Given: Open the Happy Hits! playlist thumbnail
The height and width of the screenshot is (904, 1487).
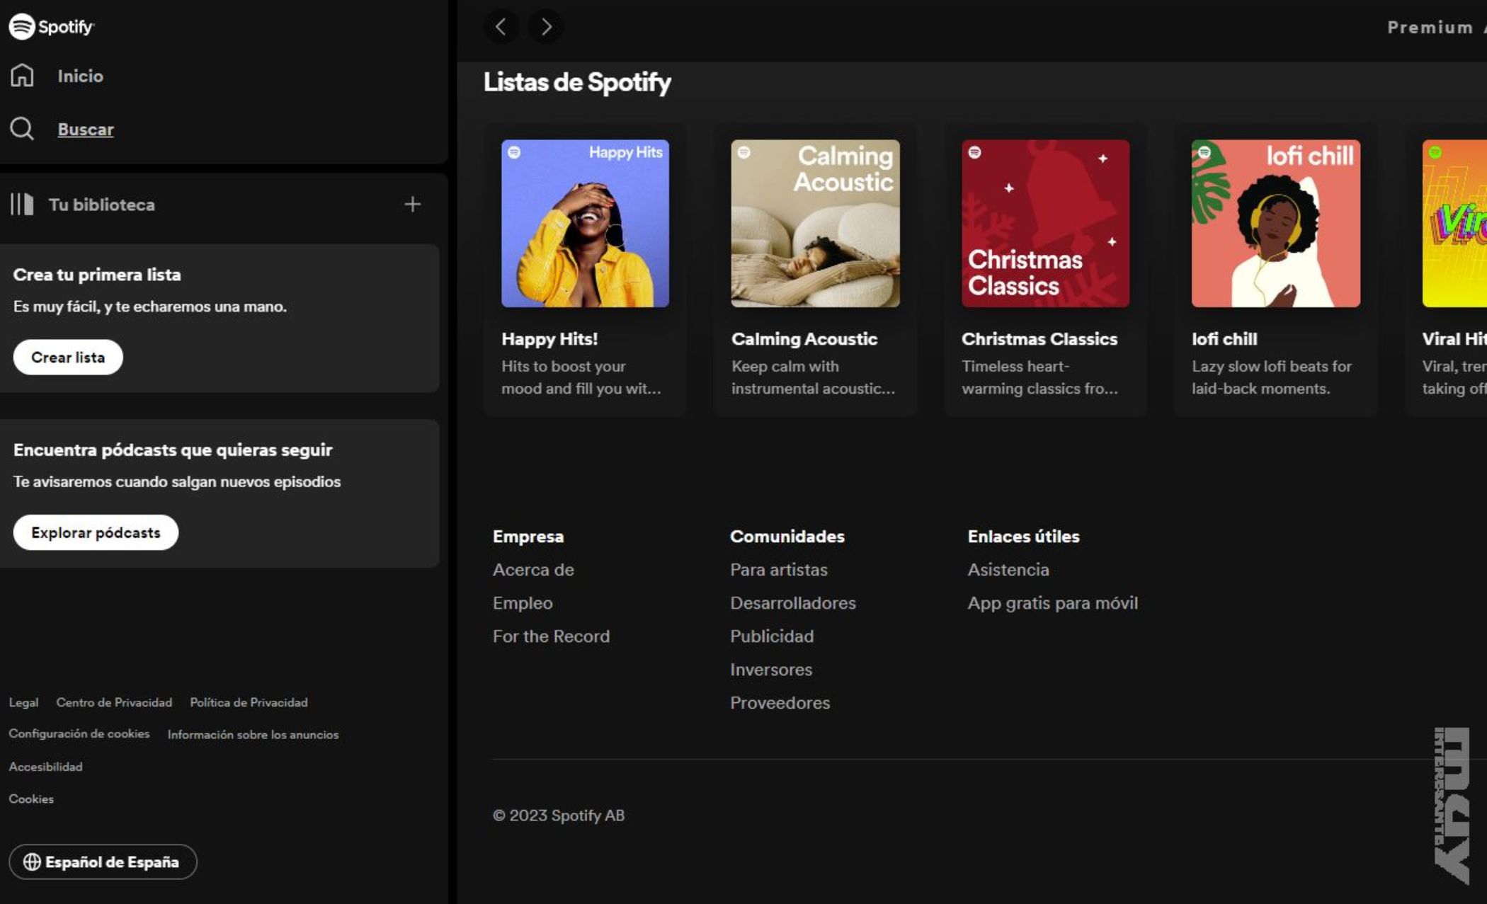Looking at the screenshot, I should click(585, 224).
